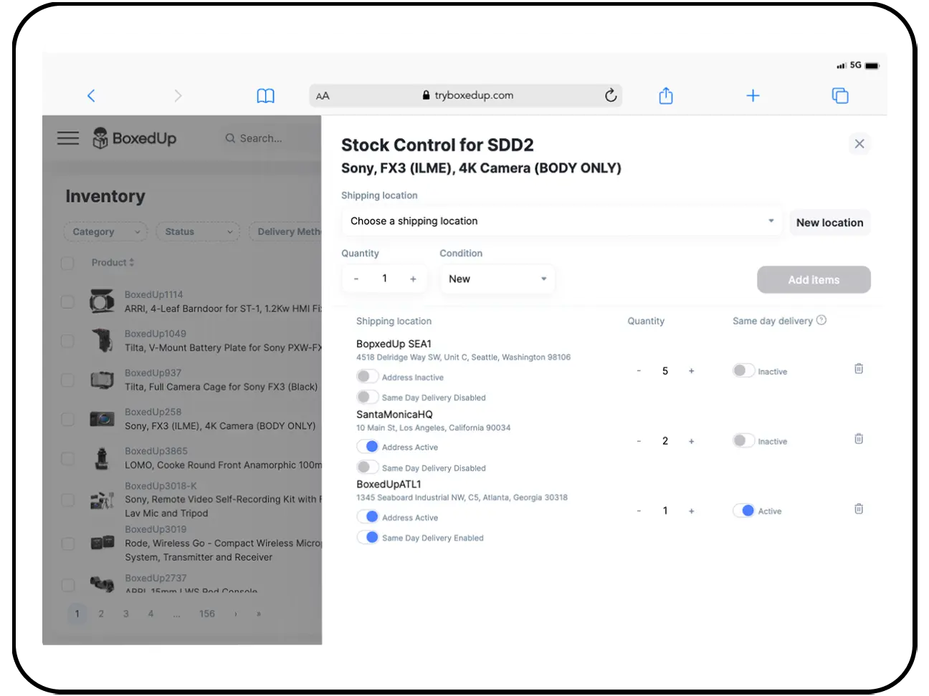The image size is (929, 696).
Task: Click the New location button
Action: [829, 223]
